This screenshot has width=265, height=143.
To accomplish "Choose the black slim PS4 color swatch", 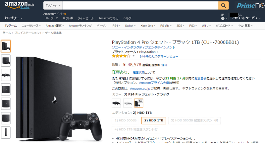I will pyautogui.click(x=116, y=103).
